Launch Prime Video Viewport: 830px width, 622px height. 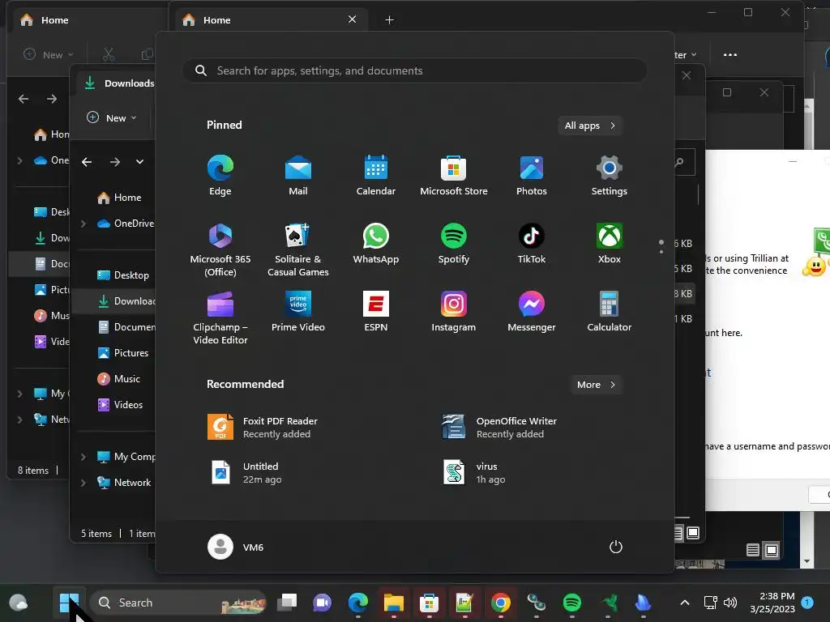(298, 312)
